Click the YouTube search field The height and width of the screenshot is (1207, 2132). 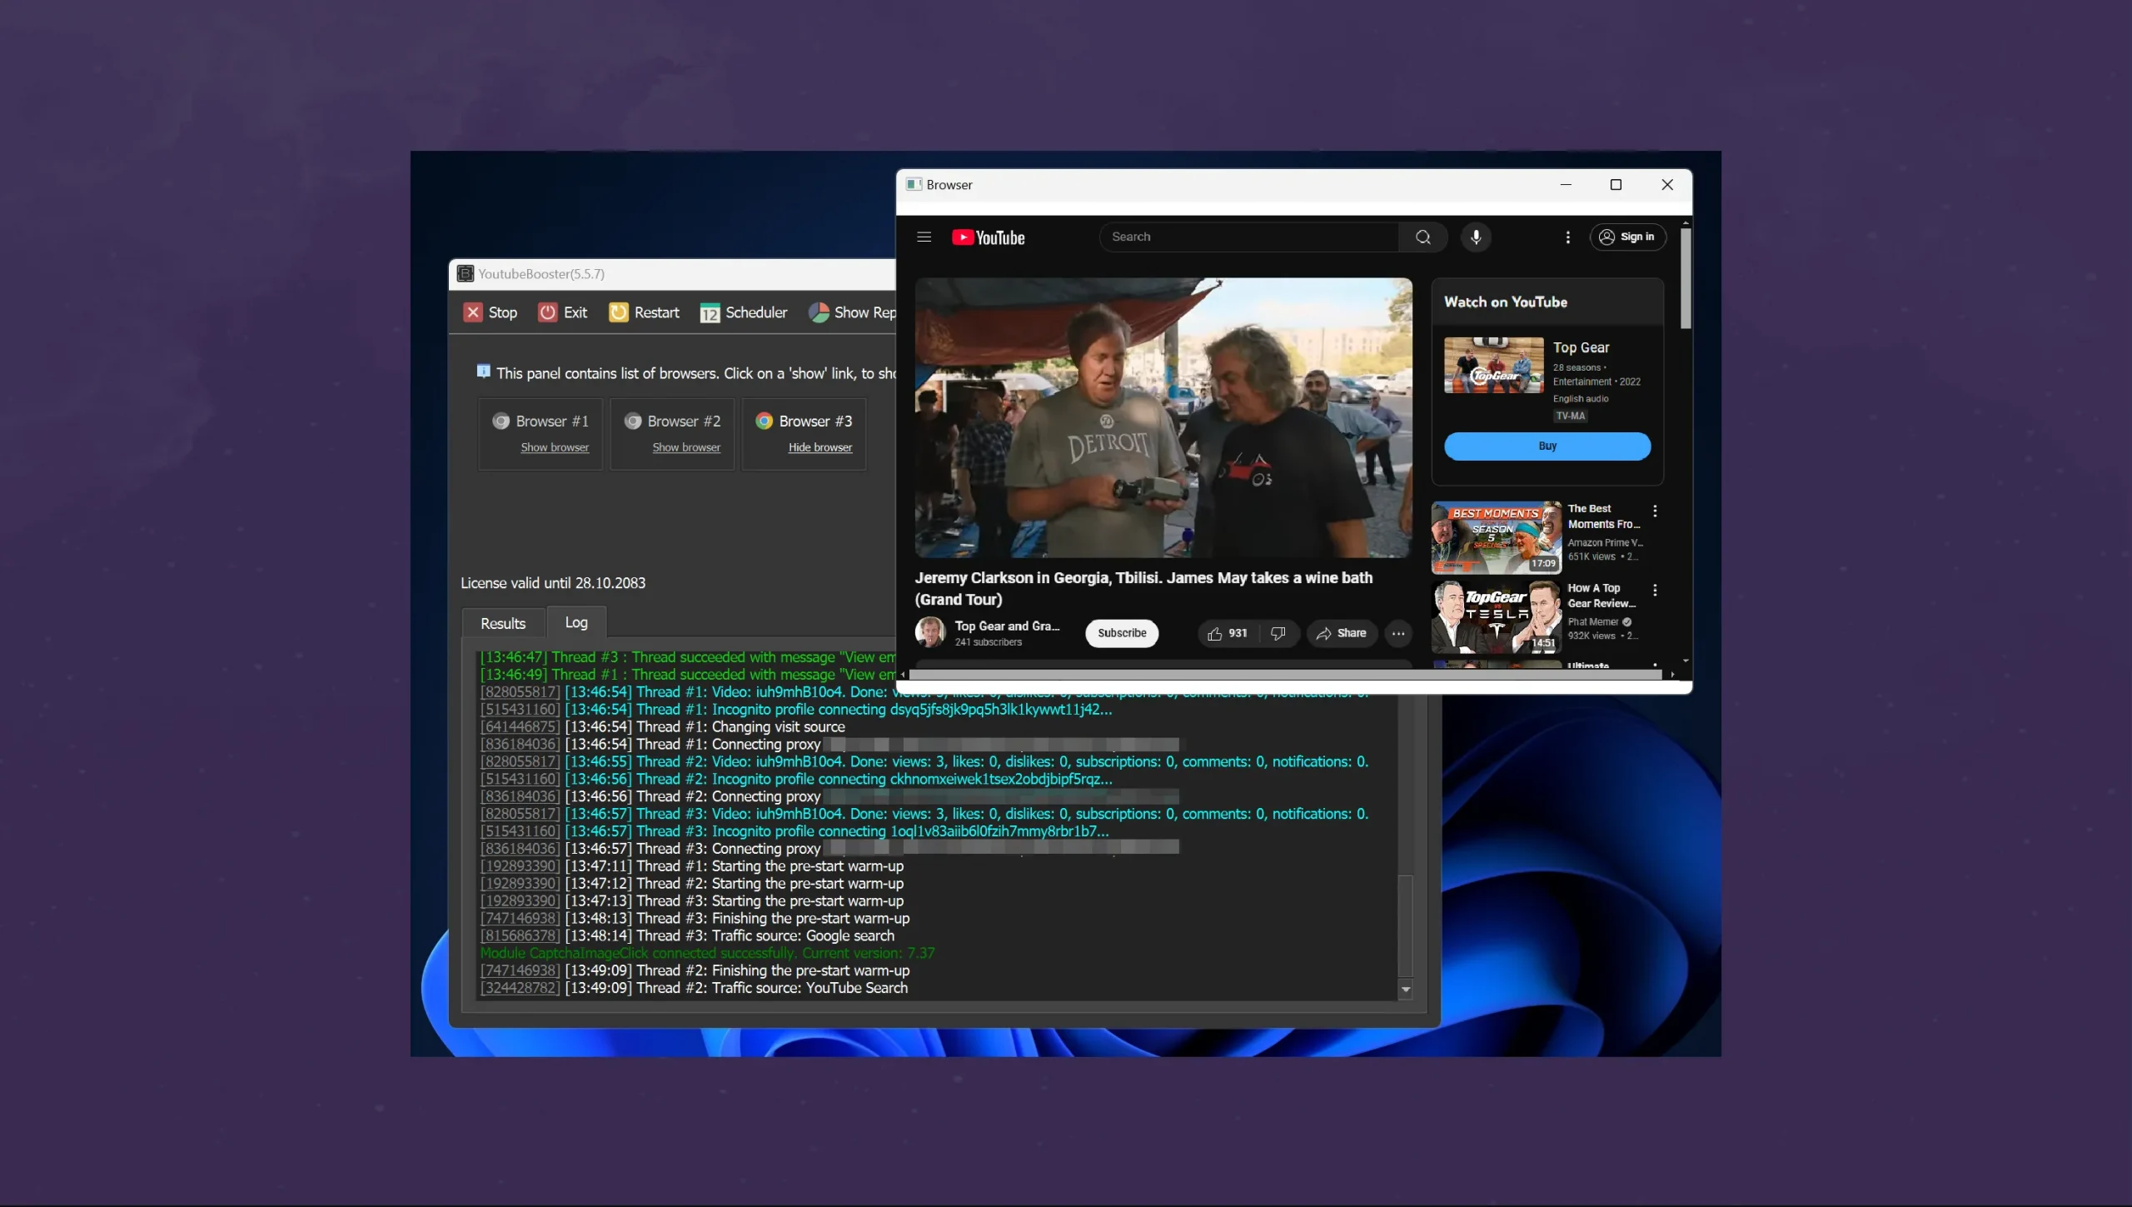coord(1248,237)
